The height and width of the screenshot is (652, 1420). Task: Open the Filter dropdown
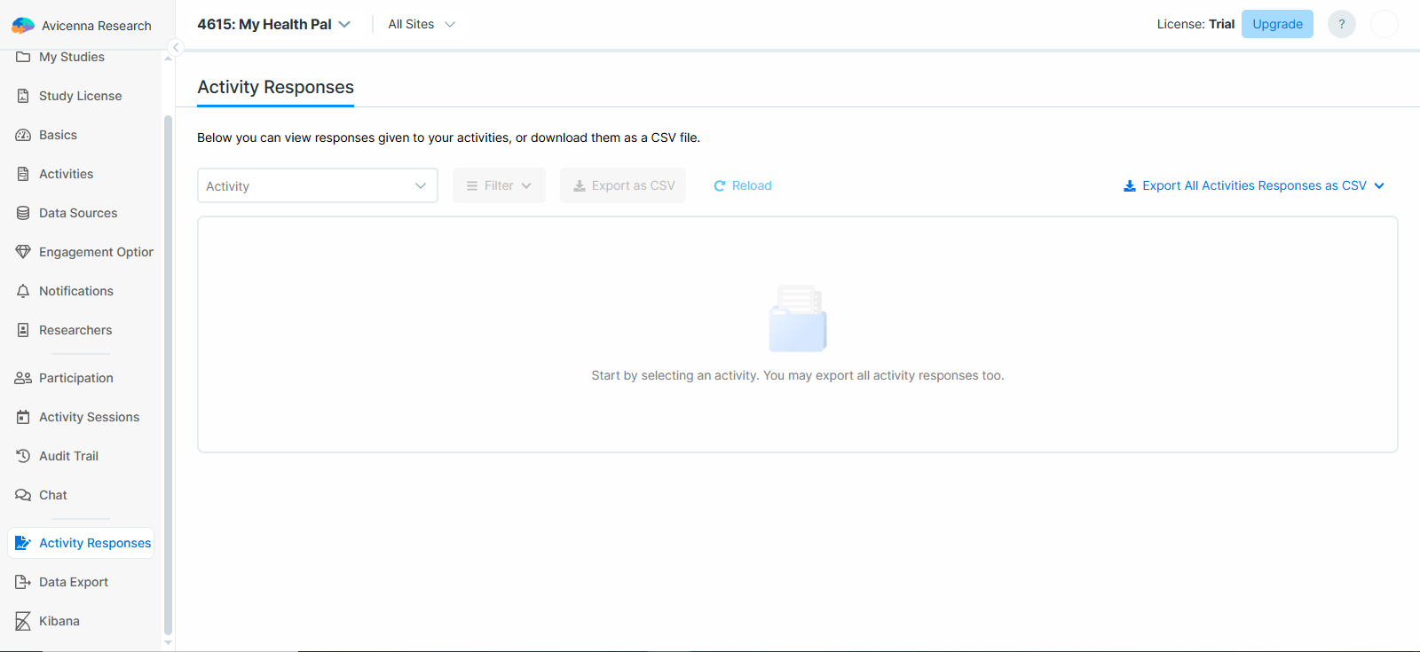click(499, 185)
